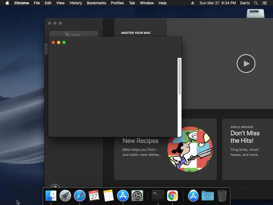Open the History menu
The image size is (273, 205).
click(x=76, y=3)
